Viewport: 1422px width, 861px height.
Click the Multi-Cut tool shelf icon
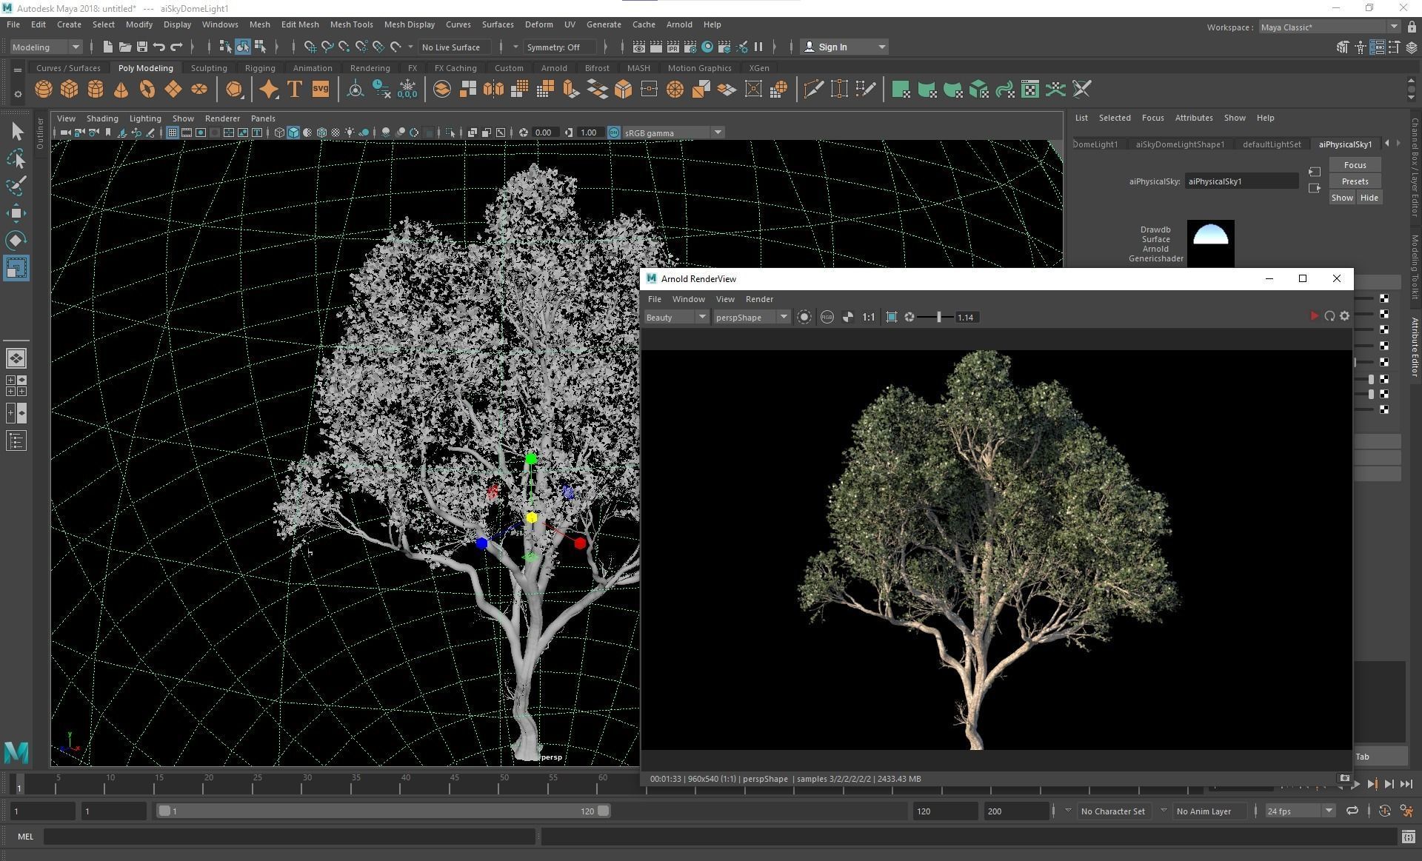coord(813,90)
